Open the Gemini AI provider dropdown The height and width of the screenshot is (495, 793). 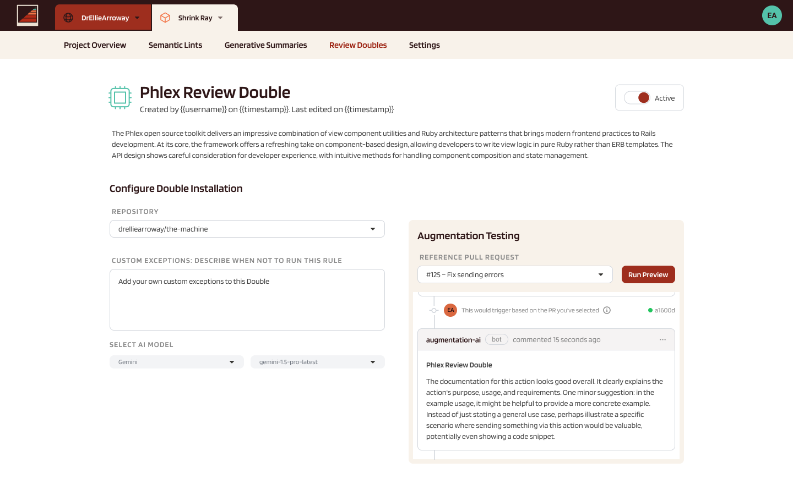click(177, 362)
